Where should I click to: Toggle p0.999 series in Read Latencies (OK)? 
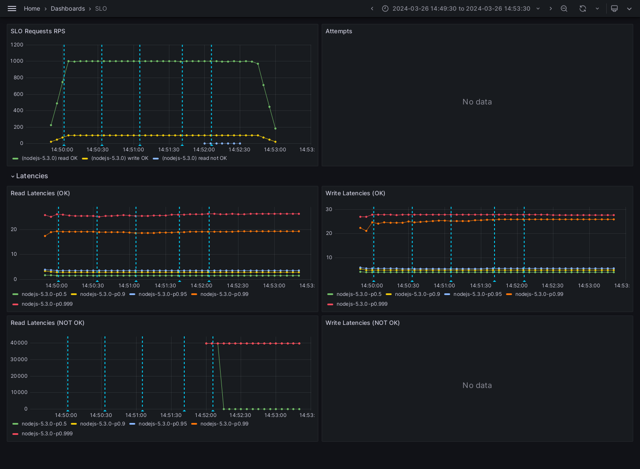point(47,304)
